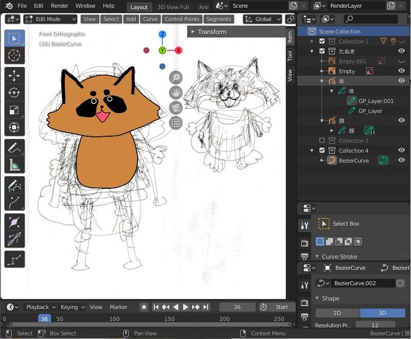Open the Render menu
Screen dimensions: 411x339
tap(59, 6)
